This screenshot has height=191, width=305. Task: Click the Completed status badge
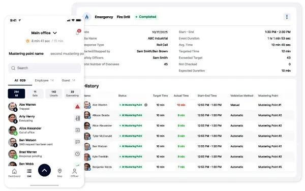(146, 17)
